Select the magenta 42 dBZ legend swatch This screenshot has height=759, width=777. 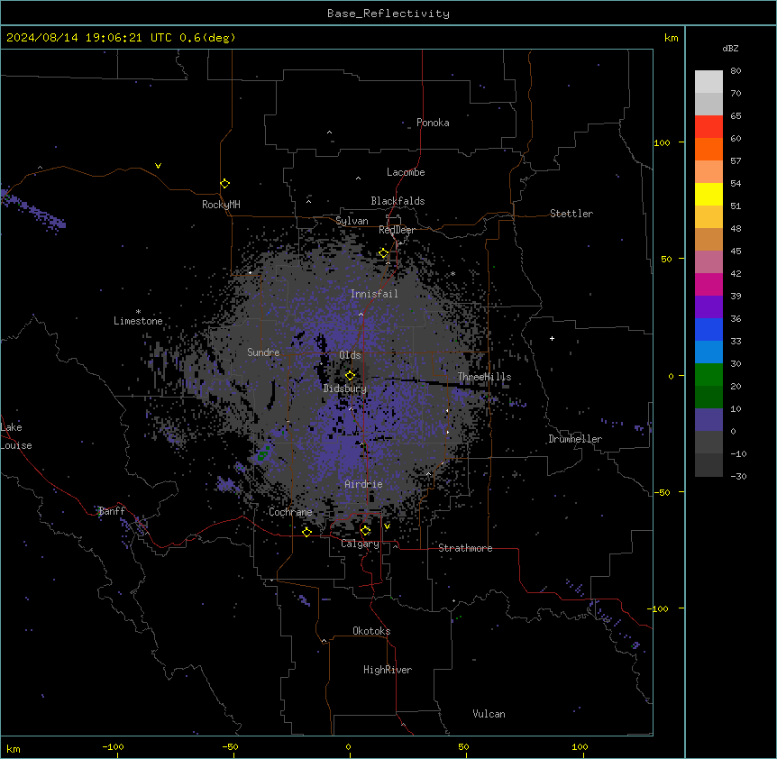708,284
